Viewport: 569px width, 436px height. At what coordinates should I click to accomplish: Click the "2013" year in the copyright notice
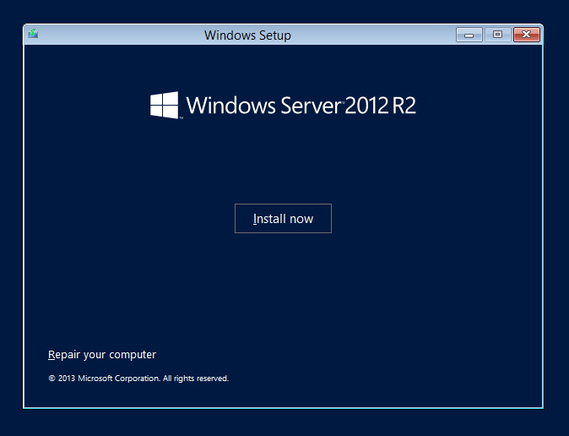[x=67, y=379]
